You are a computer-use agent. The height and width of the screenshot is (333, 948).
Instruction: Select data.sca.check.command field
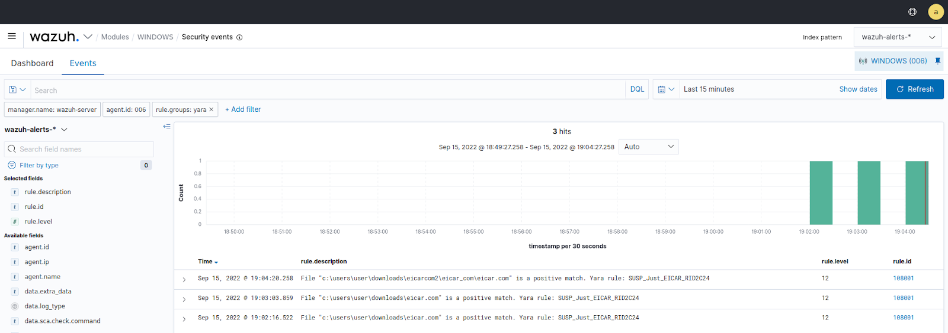coord(62,321)
